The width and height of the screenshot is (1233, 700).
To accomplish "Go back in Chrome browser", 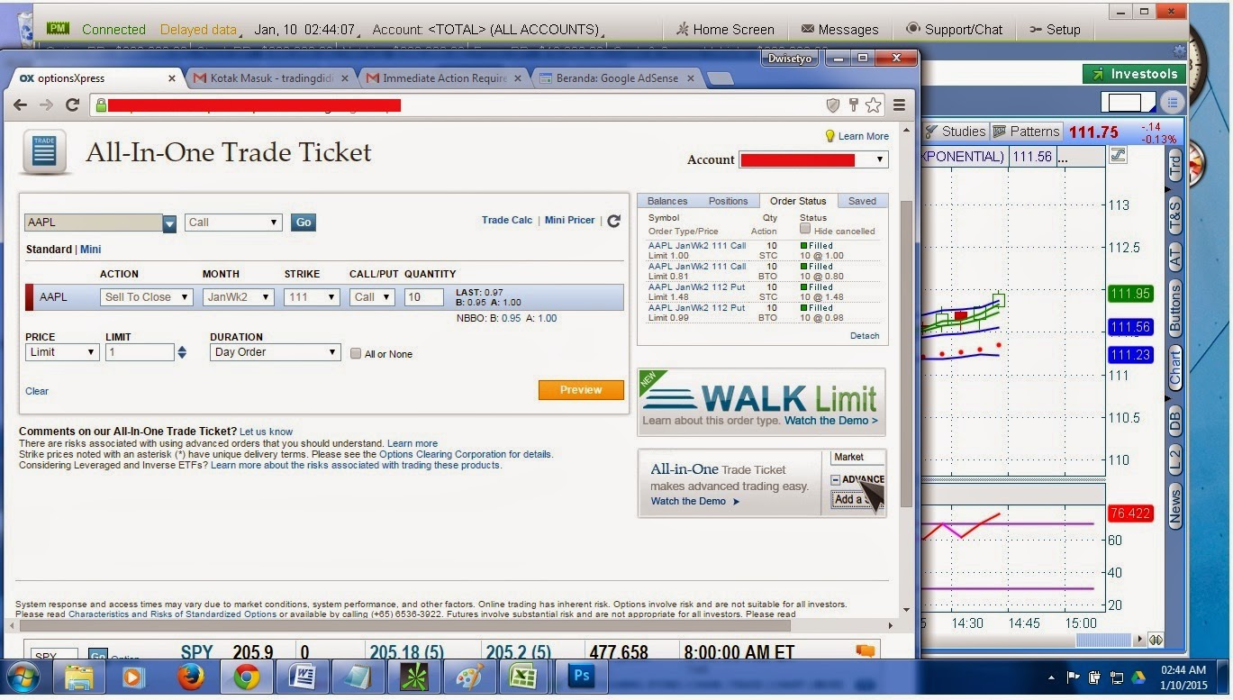I will click(21, 105).
